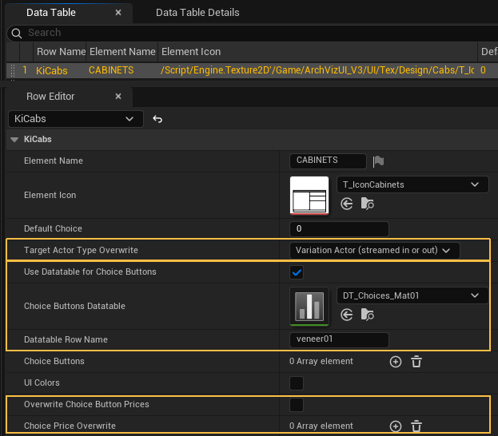Screen dimensions: 498x436
Task: Enable Overwrite Choice Button Prices checkbox
Action: tap(297, 404)
